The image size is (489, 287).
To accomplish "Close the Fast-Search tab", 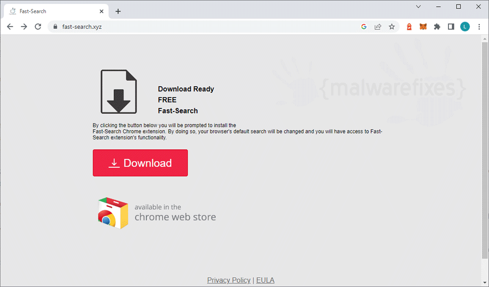I will click(101, 11).
